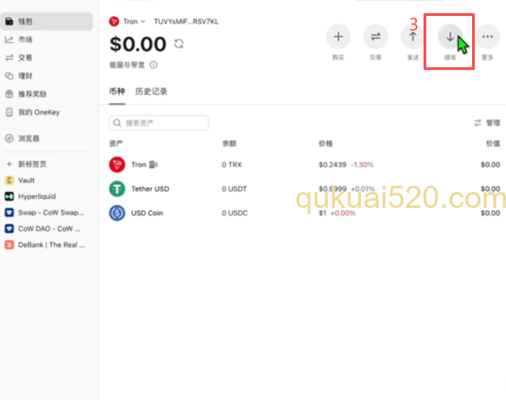506x400 pixels.
Task: Click the 0 USDT balance
Action: pyautogui.click(x=234, y=189)
